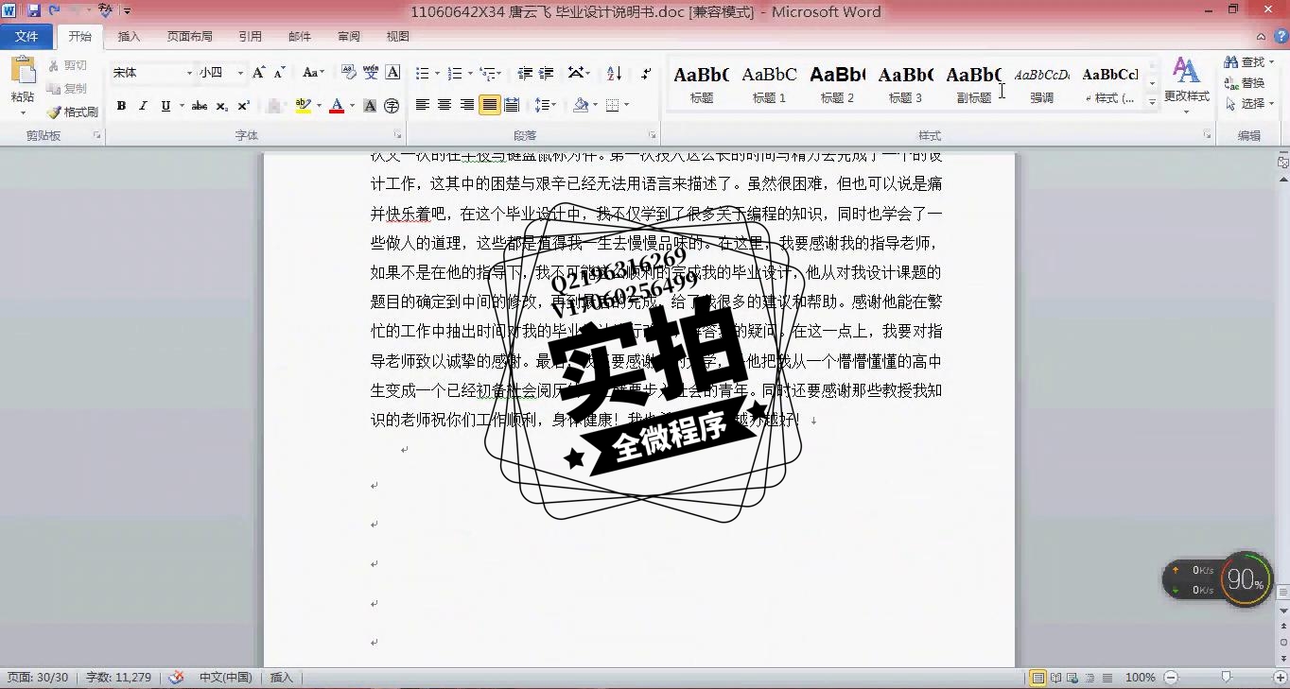The height and width of the screenshot is (689, 1290).
Task: Open the Font dialog launcher
Action: tap(398, 136)
